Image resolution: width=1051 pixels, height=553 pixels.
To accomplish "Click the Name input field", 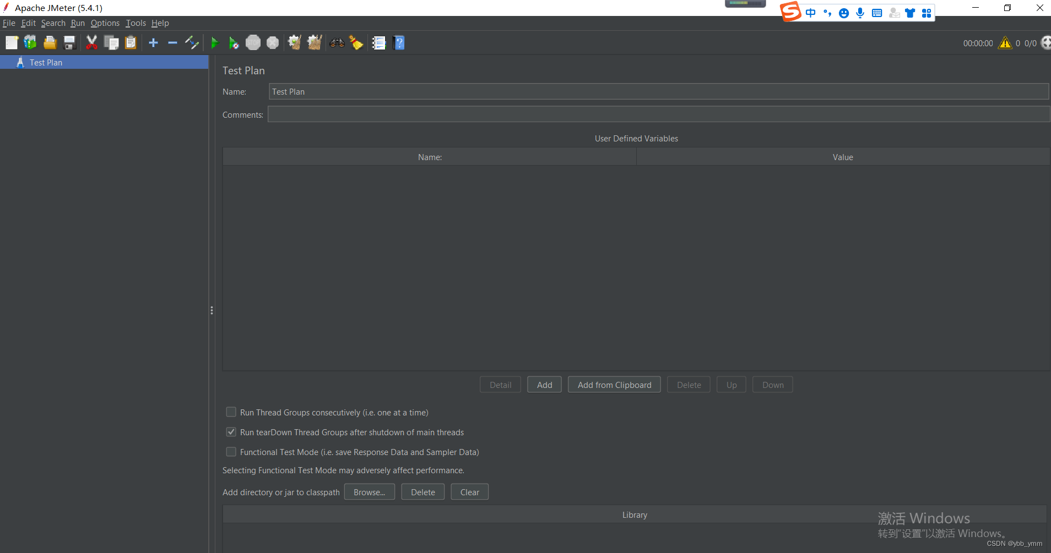I will pos(659,91).
